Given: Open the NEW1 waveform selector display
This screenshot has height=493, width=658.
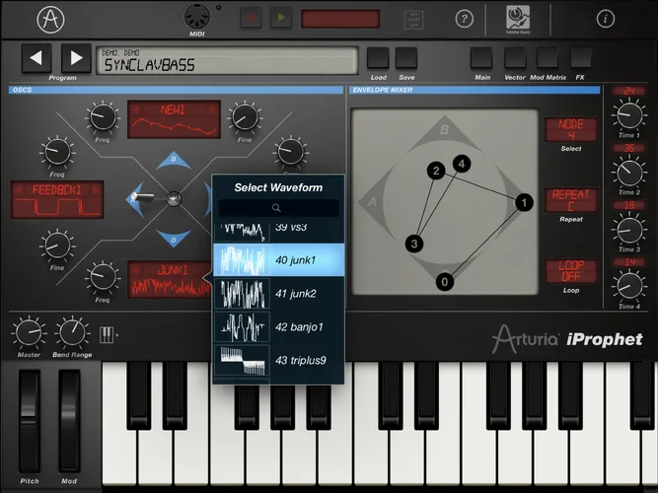Looking at the screenshot, I should (x=174, y=119).
